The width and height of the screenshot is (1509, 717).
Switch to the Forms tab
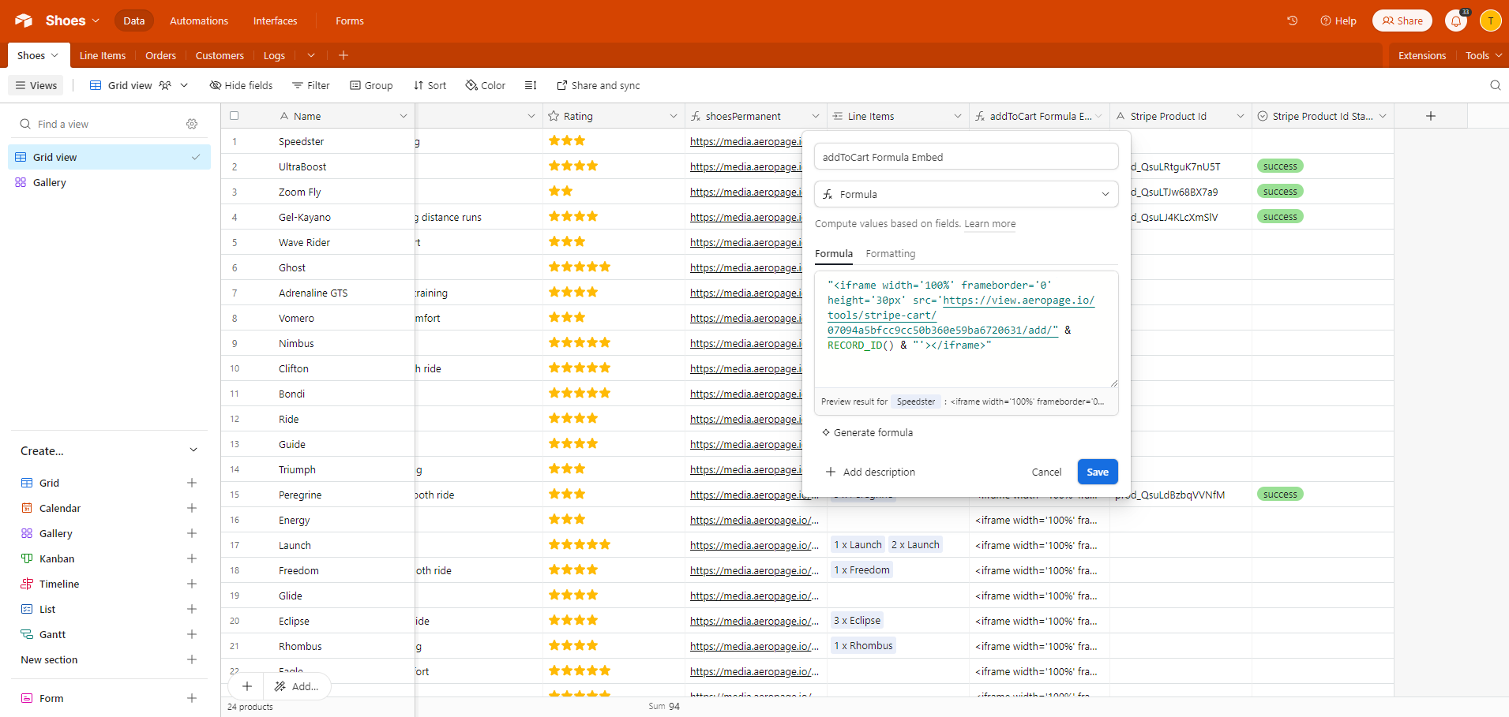pos(349,21)
